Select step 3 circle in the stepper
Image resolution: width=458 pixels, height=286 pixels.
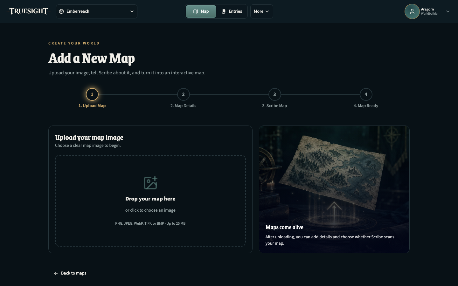click(274, 94)
